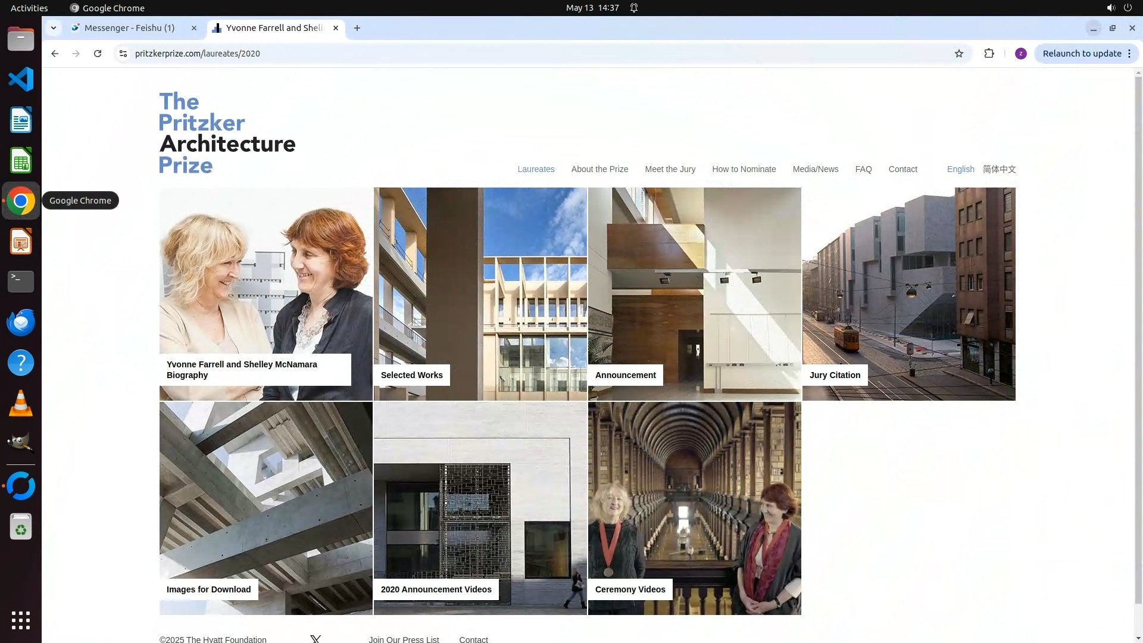Click the Meet the Jury link
1143x643 pixels.
(670, 169)
